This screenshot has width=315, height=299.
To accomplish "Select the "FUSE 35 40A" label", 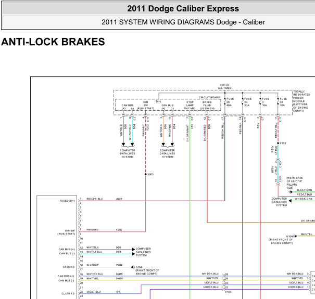I will (x=230, y=102).
